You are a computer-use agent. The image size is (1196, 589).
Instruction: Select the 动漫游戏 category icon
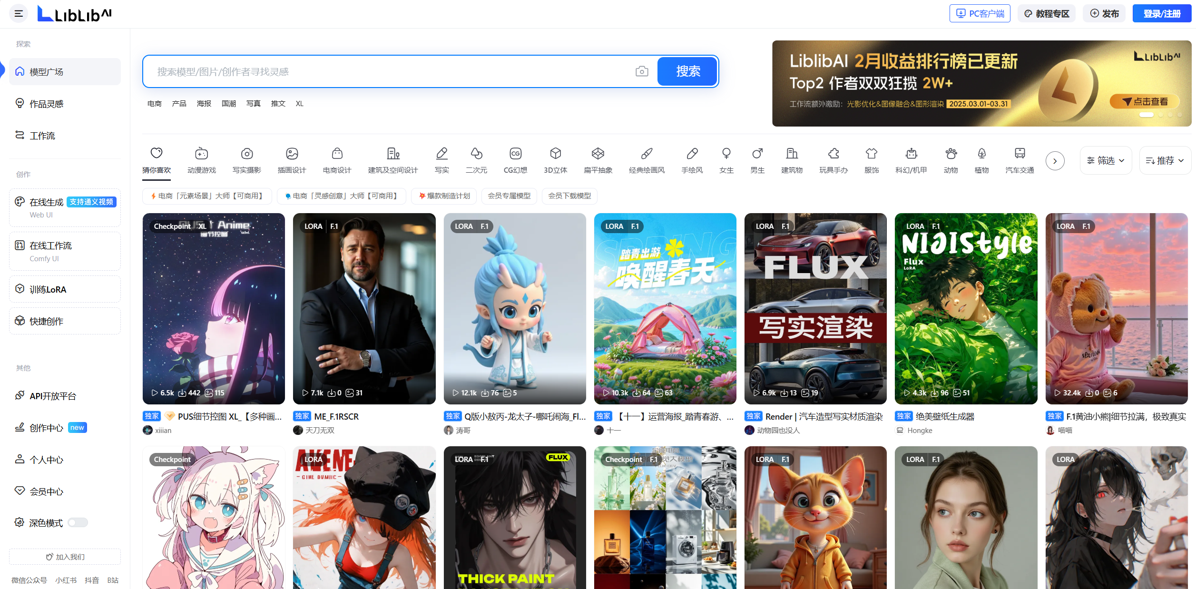[x=202, y=160]
